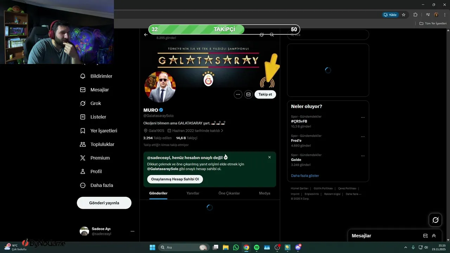Open Spotify from the taskbar
450x253 pixels.
tap(257, 247)
